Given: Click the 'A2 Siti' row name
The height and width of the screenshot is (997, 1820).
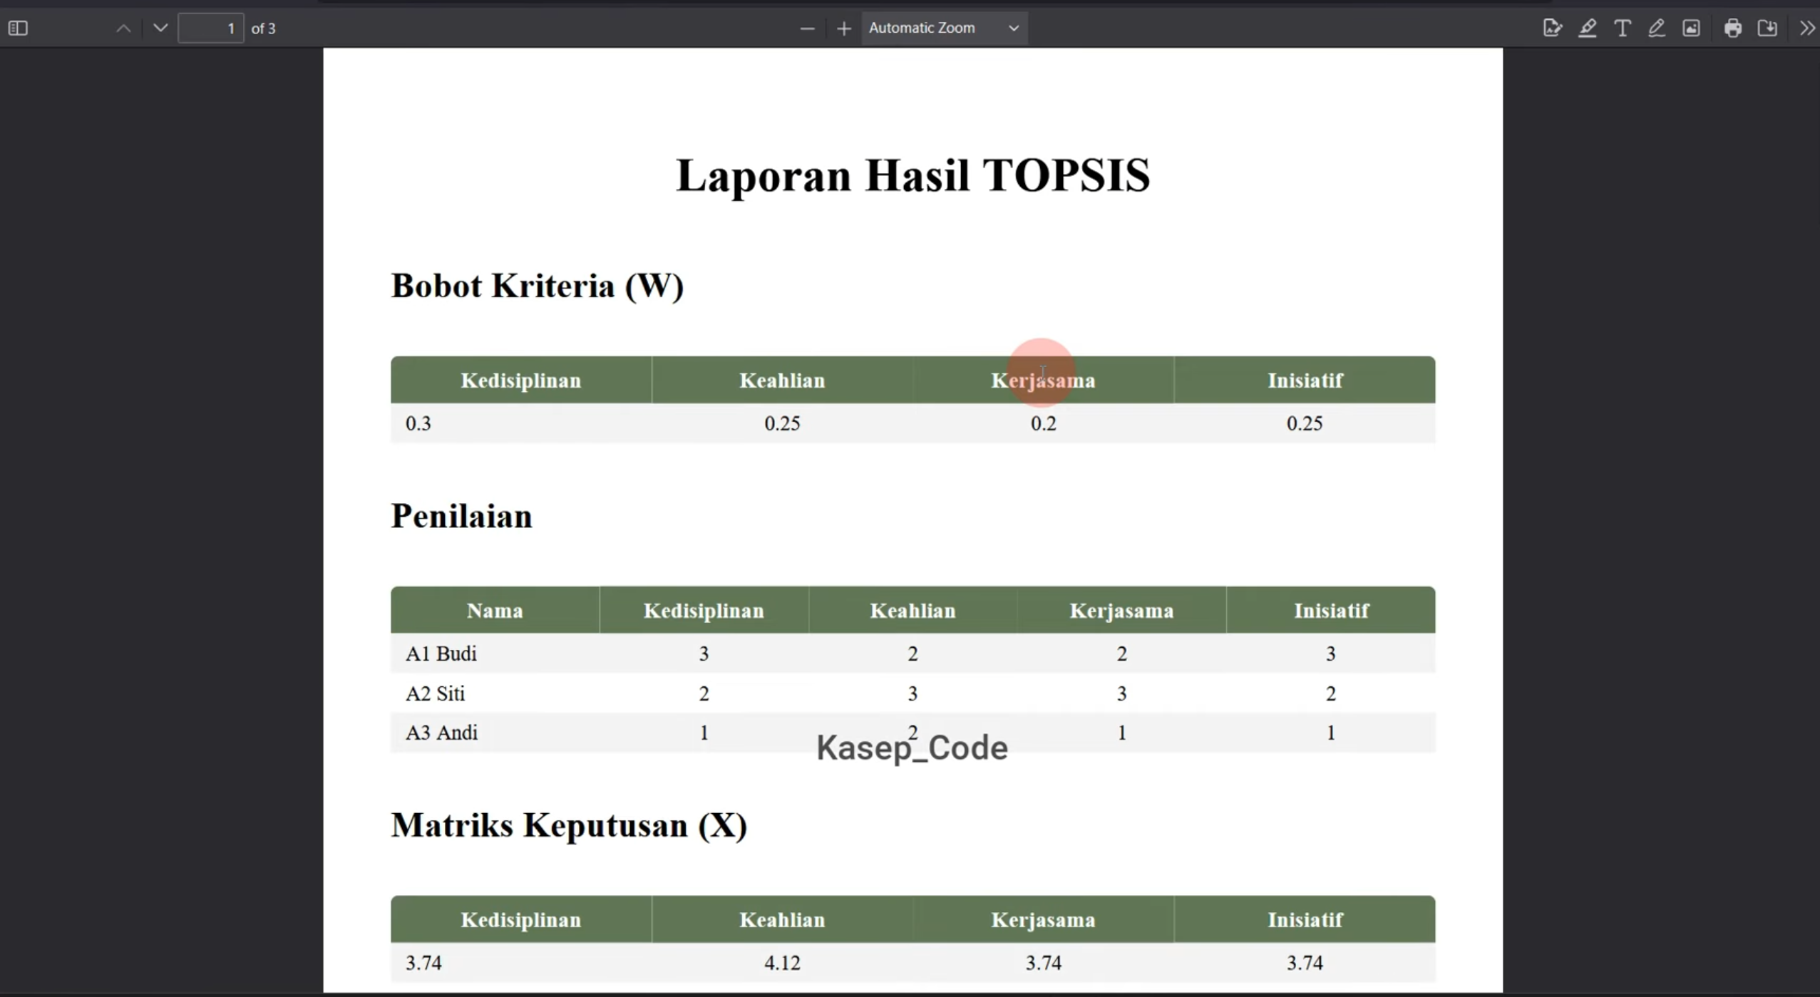Looking at the screenshot, I should pyautogui.click(x=436, y=693).
